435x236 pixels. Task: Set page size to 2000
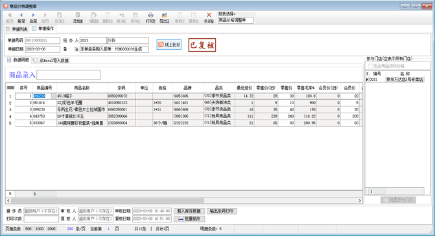click(51, 229)
